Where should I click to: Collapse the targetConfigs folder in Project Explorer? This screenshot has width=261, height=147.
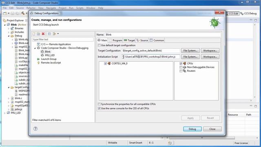coord(9,87)
